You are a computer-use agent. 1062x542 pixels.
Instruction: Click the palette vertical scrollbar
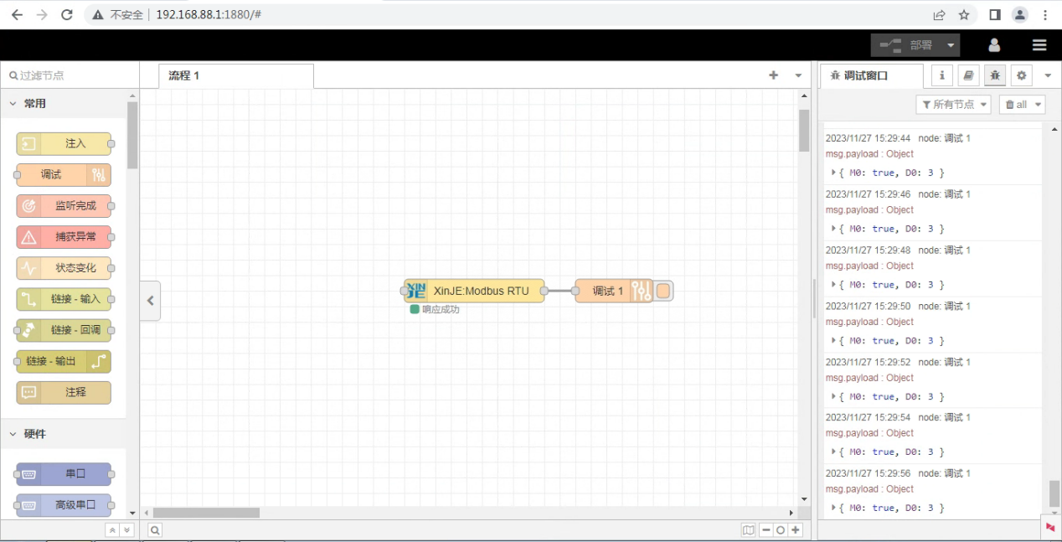click(x=132, y=134)
